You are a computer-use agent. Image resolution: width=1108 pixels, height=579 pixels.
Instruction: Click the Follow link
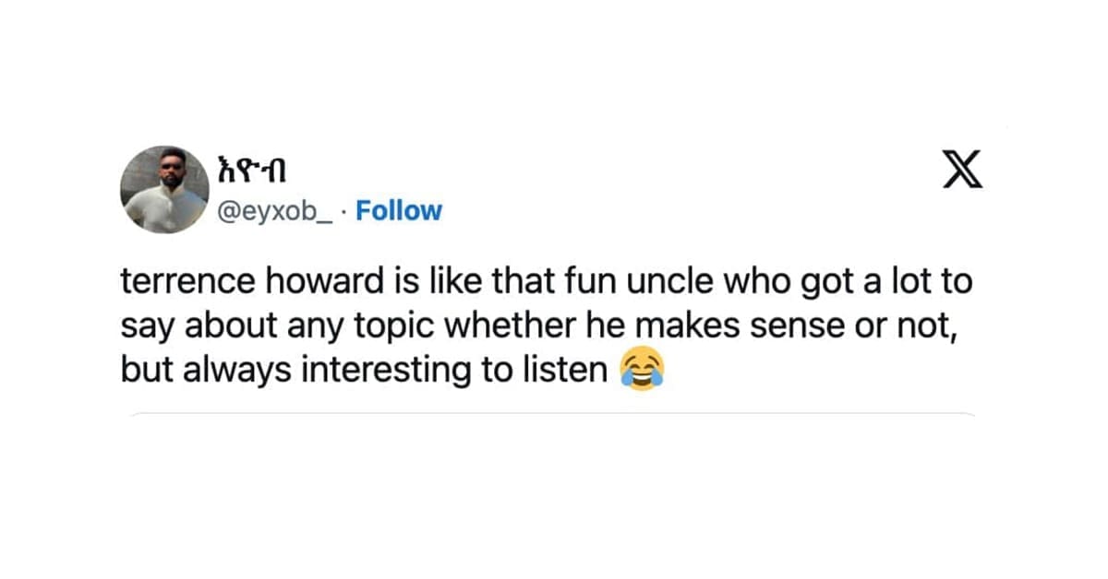coord(399,211)
